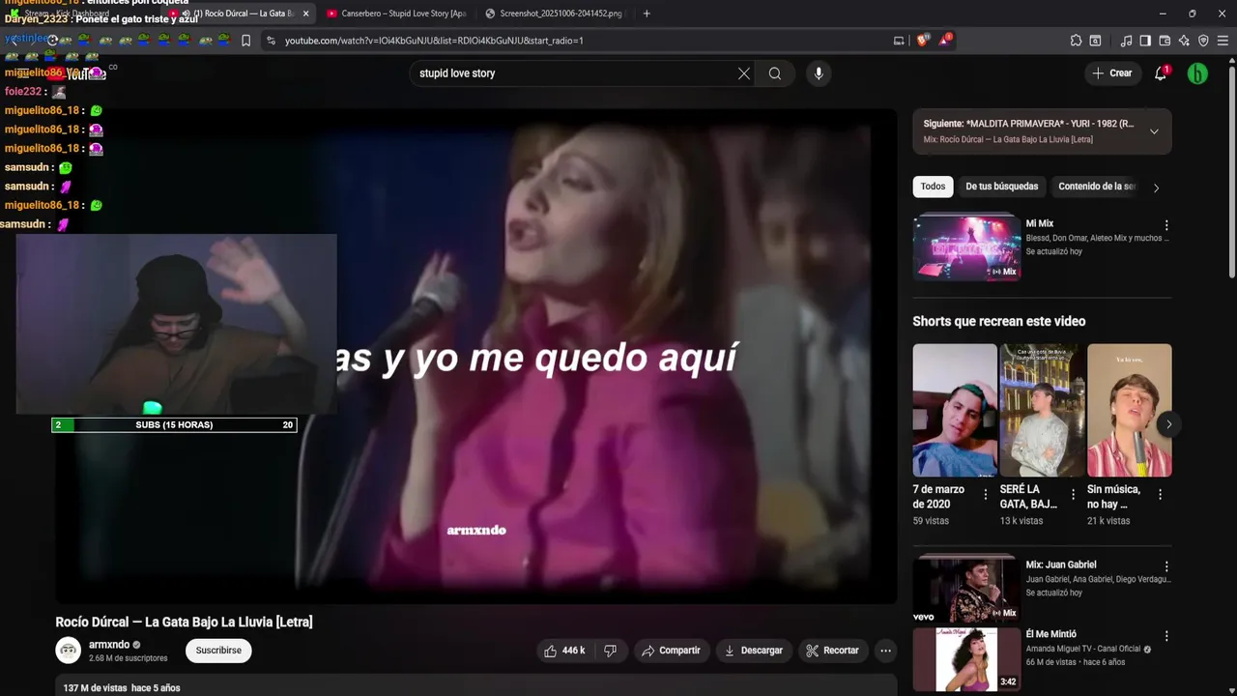Click the YouTube search magnifier button
Screen dimensions: 1237x696
click(775, 73)
